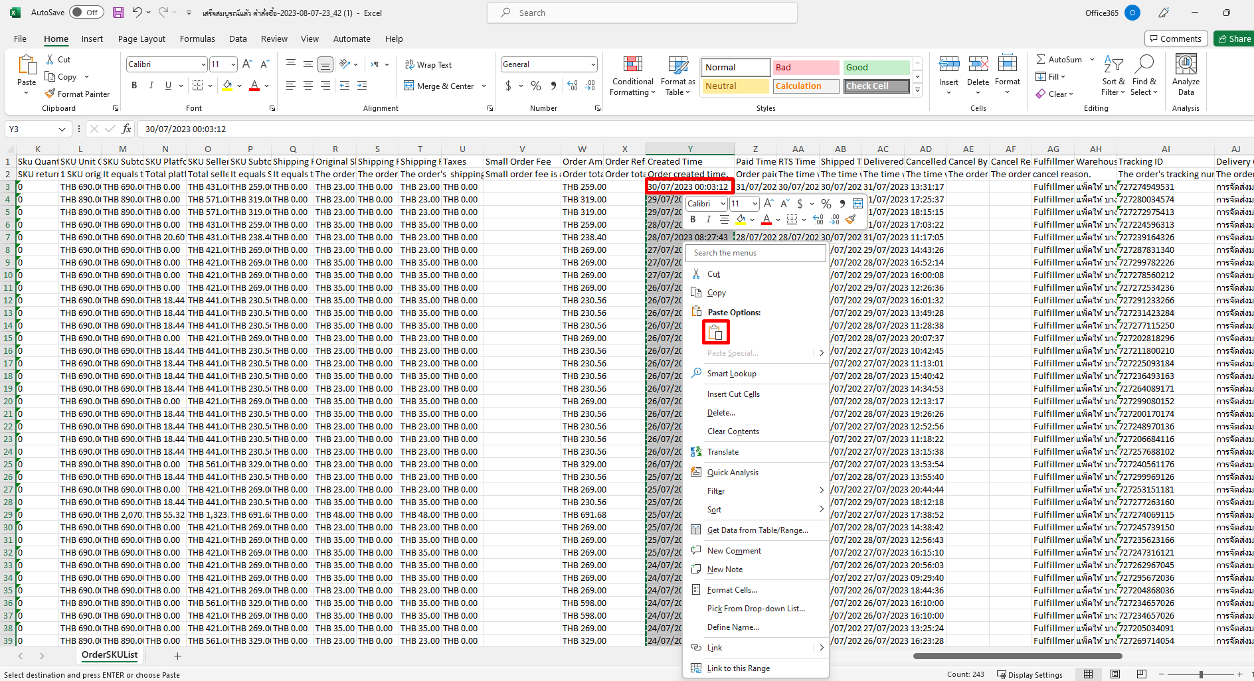Click Increase Decimal icon in ribbon
The width and height of the screenshot is (1254, 681).
(x=573, y=86)
